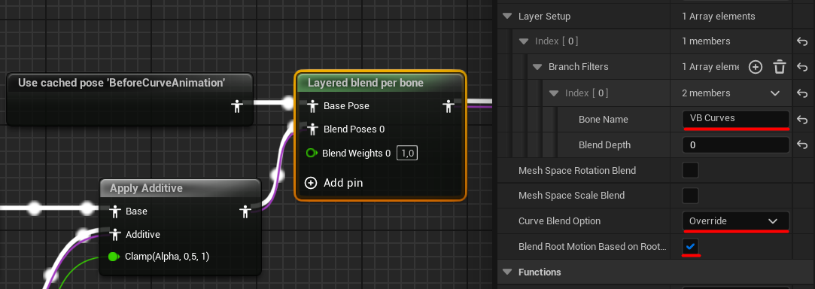Reset Branch Filters Index [0] row to default

tap(801, 93)
